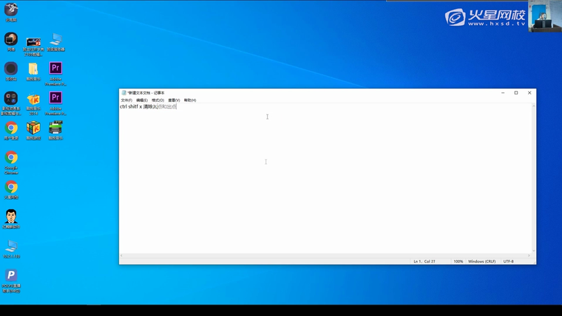This screenshot has width=562, height=316.
Task: Select the top-left desktop icon
Action: (x=11, y=10)
